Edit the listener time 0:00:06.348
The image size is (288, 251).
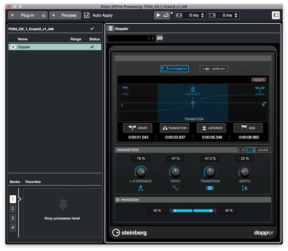[x=212, y=137]
